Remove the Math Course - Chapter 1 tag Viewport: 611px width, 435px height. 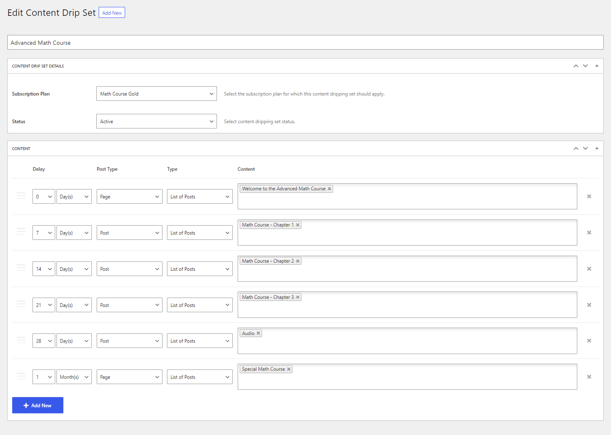tap(298, 225)
